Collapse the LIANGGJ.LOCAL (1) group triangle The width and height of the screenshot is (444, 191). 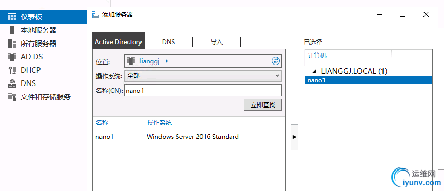click(x=314, y=71)
